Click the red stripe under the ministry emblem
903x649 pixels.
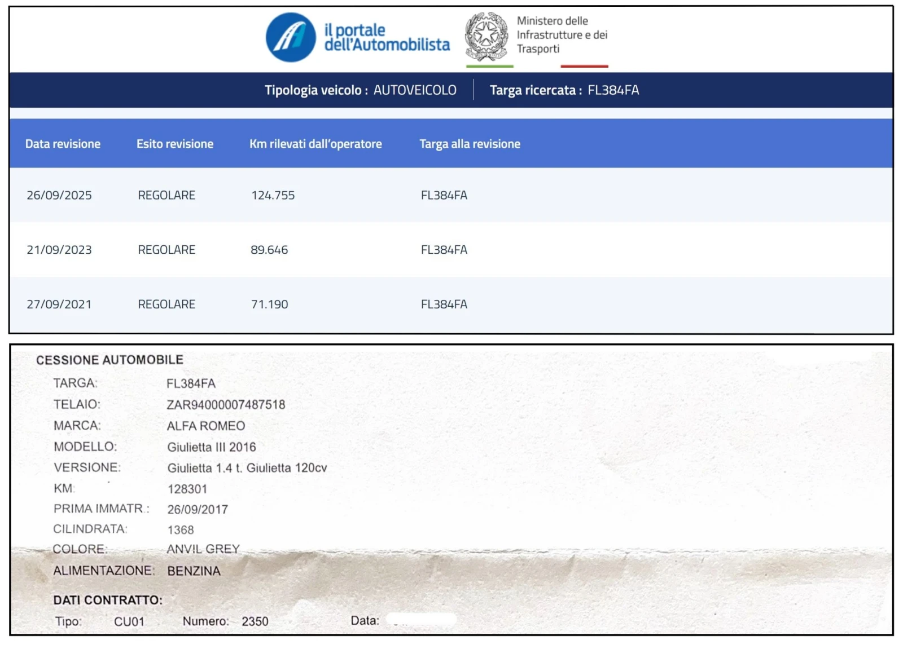point(585,65)
